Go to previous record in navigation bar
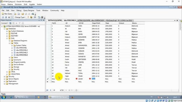The image size is (182, 102). coord(51,90)
